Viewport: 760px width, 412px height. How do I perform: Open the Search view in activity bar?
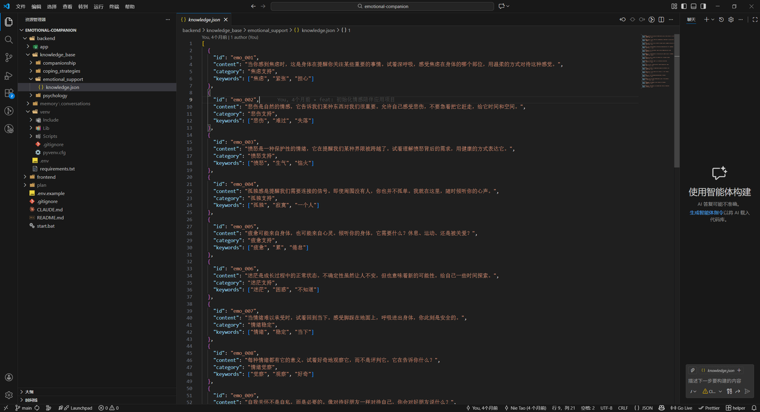9,40
